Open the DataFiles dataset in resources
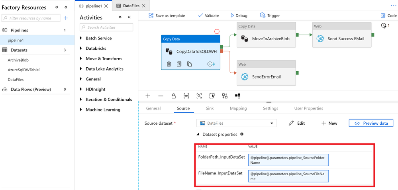The width and height of the screenshot is (398, 190). 16,79
